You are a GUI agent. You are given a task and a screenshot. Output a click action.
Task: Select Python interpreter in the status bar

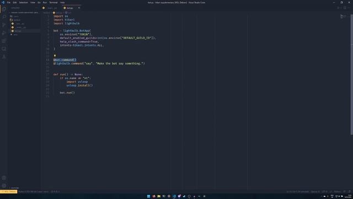33,192
